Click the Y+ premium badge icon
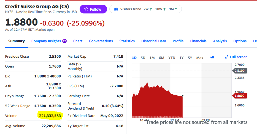 [64, 41]
